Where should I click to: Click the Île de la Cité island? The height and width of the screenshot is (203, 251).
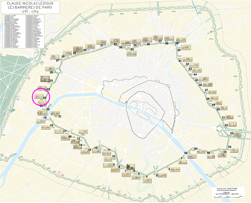coord(143,111)
